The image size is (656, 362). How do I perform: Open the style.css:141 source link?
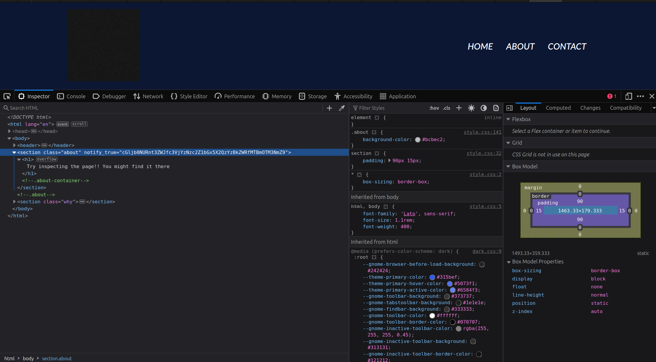483,132
